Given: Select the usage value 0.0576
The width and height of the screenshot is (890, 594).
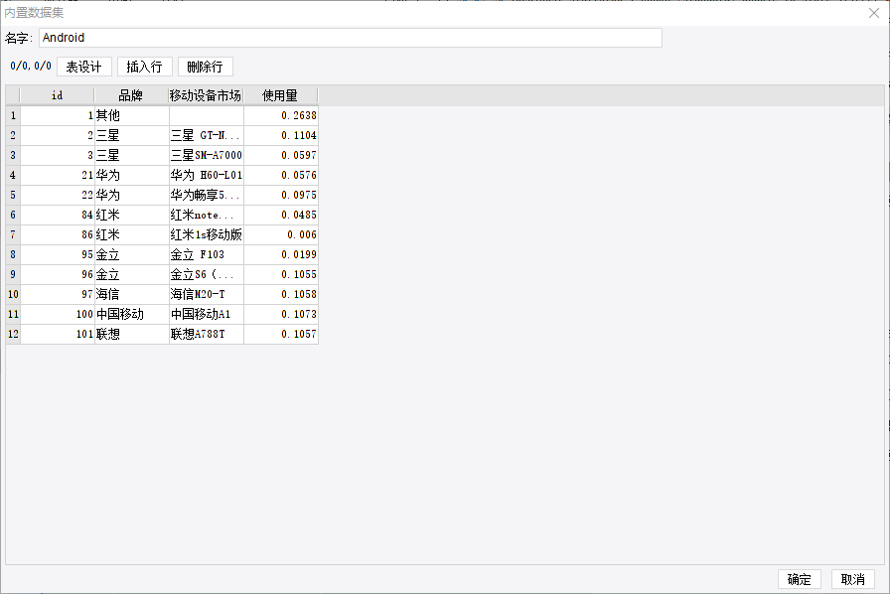Looking at the screenshot, I should pyautogui.click(x=281, y=175).
